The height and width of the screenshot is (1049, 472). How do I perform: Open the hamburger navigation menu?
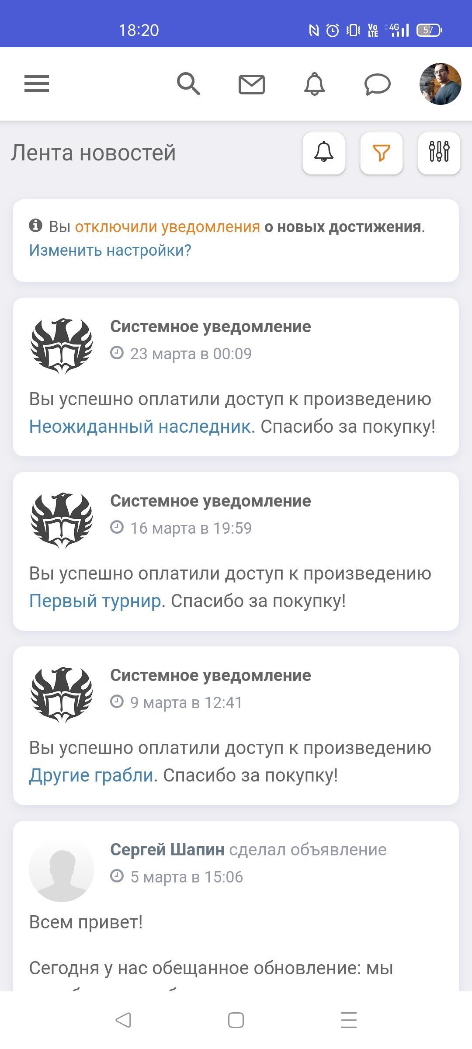click(x=37, y=83)
